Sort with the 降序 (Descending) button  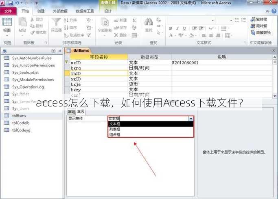coord(70,28)
